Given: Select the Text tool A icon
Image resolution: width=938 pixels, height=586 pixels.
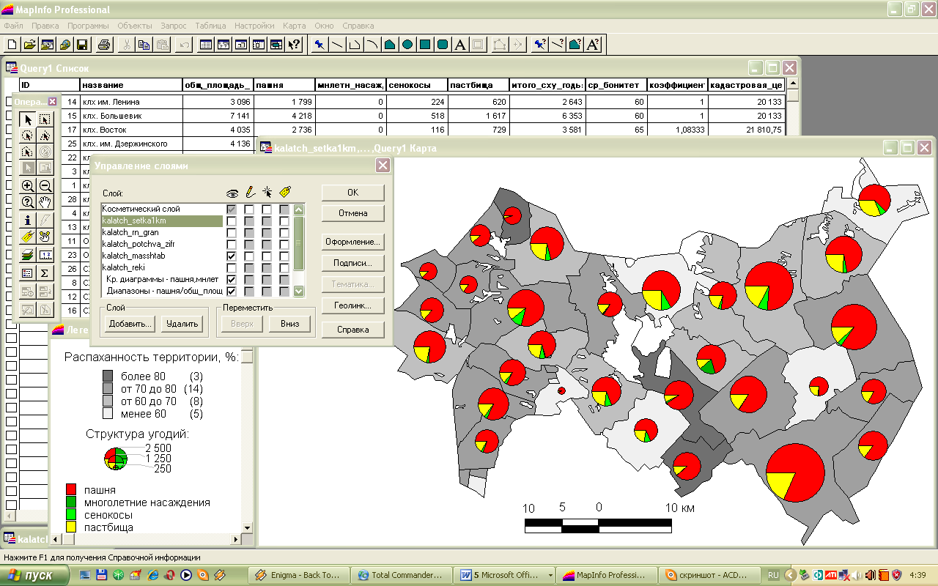Looking at the screenshot, I should pos(460,45).
